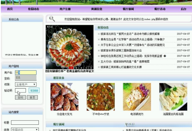192x131 pixels.
Task: Open news 钱库镇工商所精心打造廉政文化长廊
Action: [121, 67]
